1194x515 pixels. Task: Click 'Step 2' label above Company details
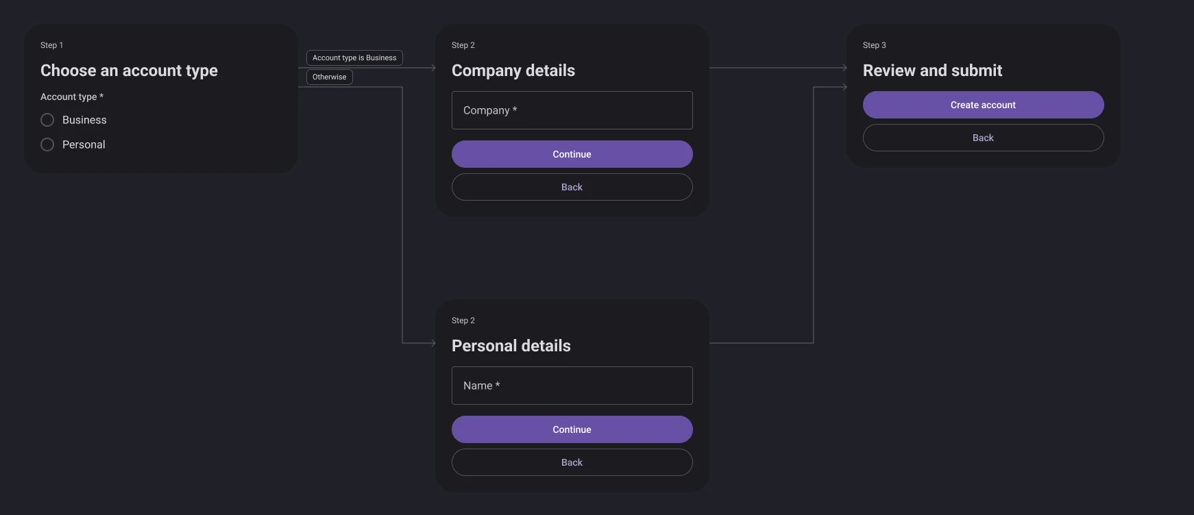click(x=463, y=45)
